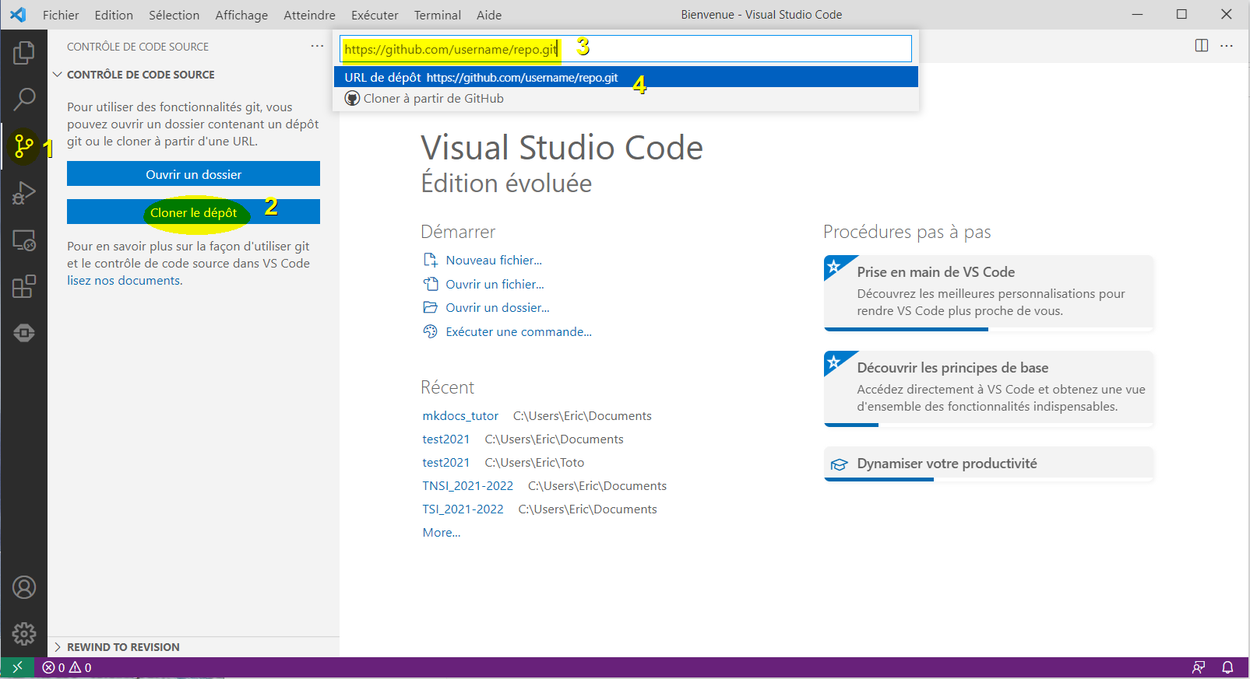Open the Remote Explorer view icon
This screenshot has width=1250, height=679.
pos(24,240)
